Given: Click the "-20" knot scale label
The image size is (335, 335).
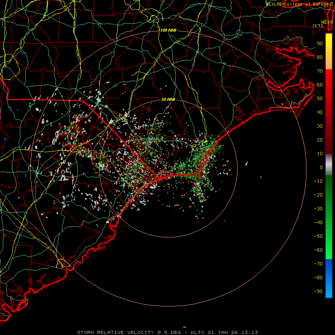Looking at the screenshot, I should pos(318,195).
